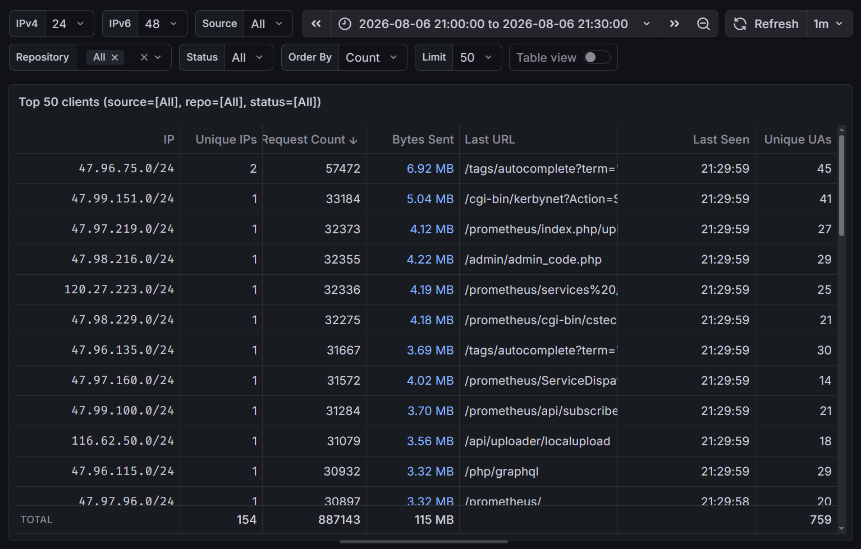Click the panel title Top 50 clients

(x=170, y=102)
